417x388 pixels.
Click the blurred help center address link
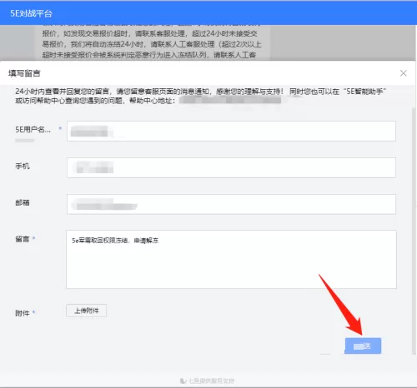230,100
